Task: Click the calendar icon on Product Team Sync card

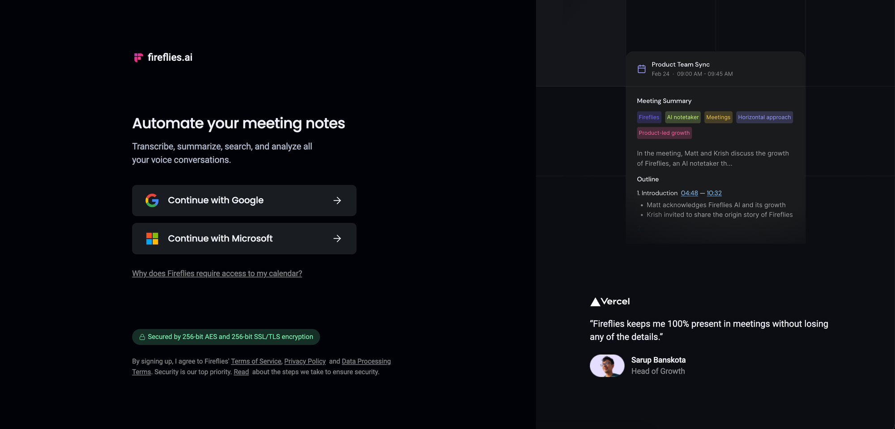Action: click(x=641, y=68)
